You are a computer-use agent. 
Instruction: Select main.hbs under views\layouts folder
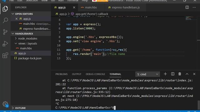(31, 48)
